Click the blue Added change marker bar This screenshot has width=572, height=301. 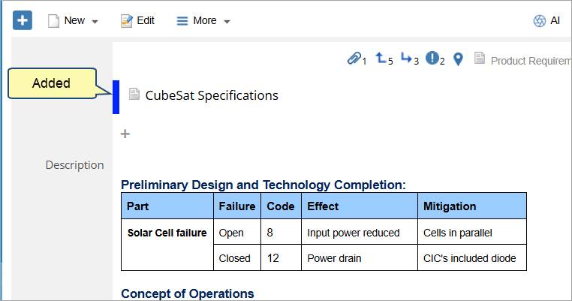[x=116, y=97]
